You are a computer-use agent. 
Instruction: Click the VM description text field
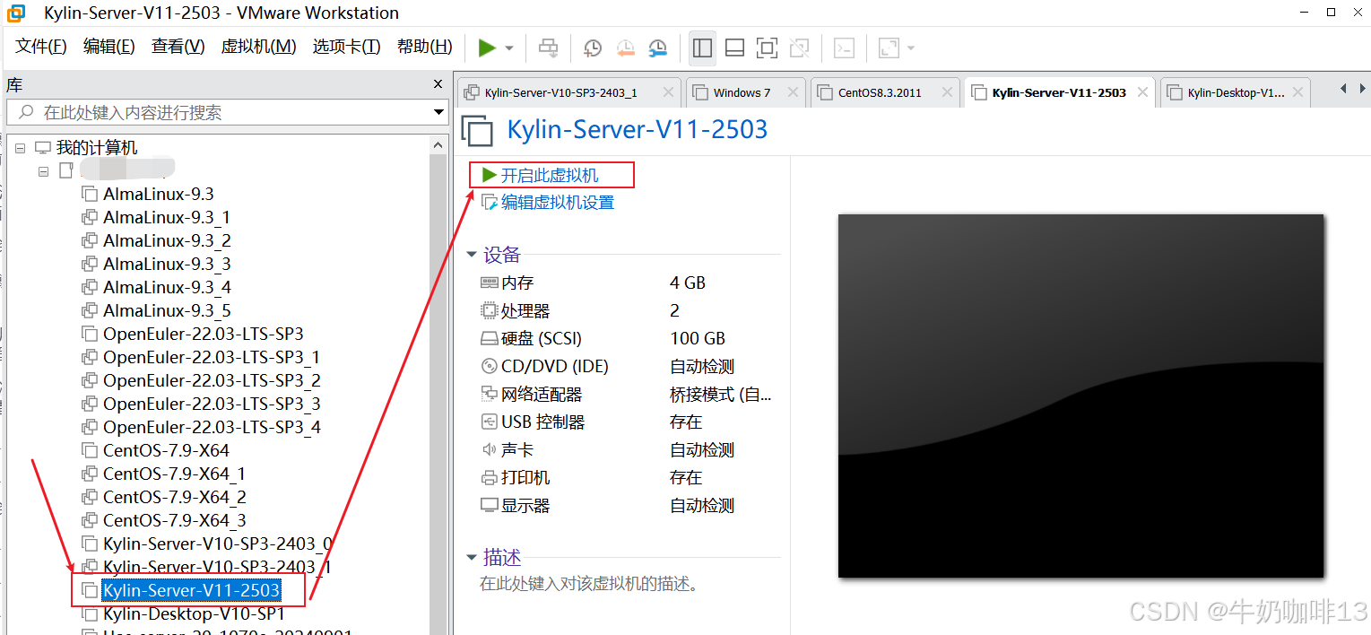[589, 584]
